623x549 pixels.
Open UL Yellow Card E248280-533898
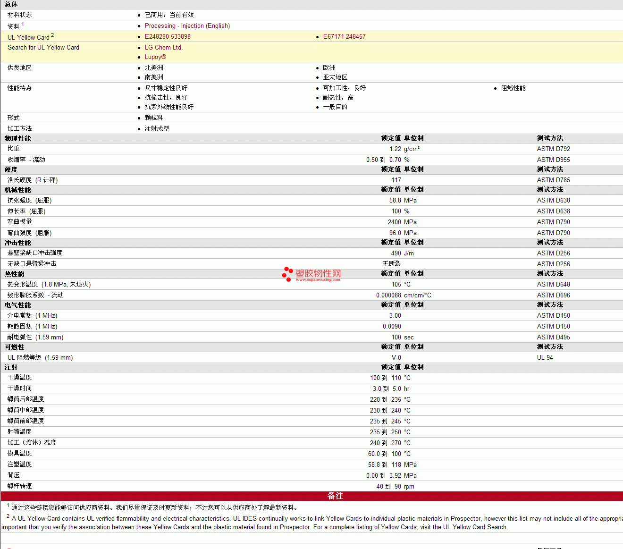[168, 37]
